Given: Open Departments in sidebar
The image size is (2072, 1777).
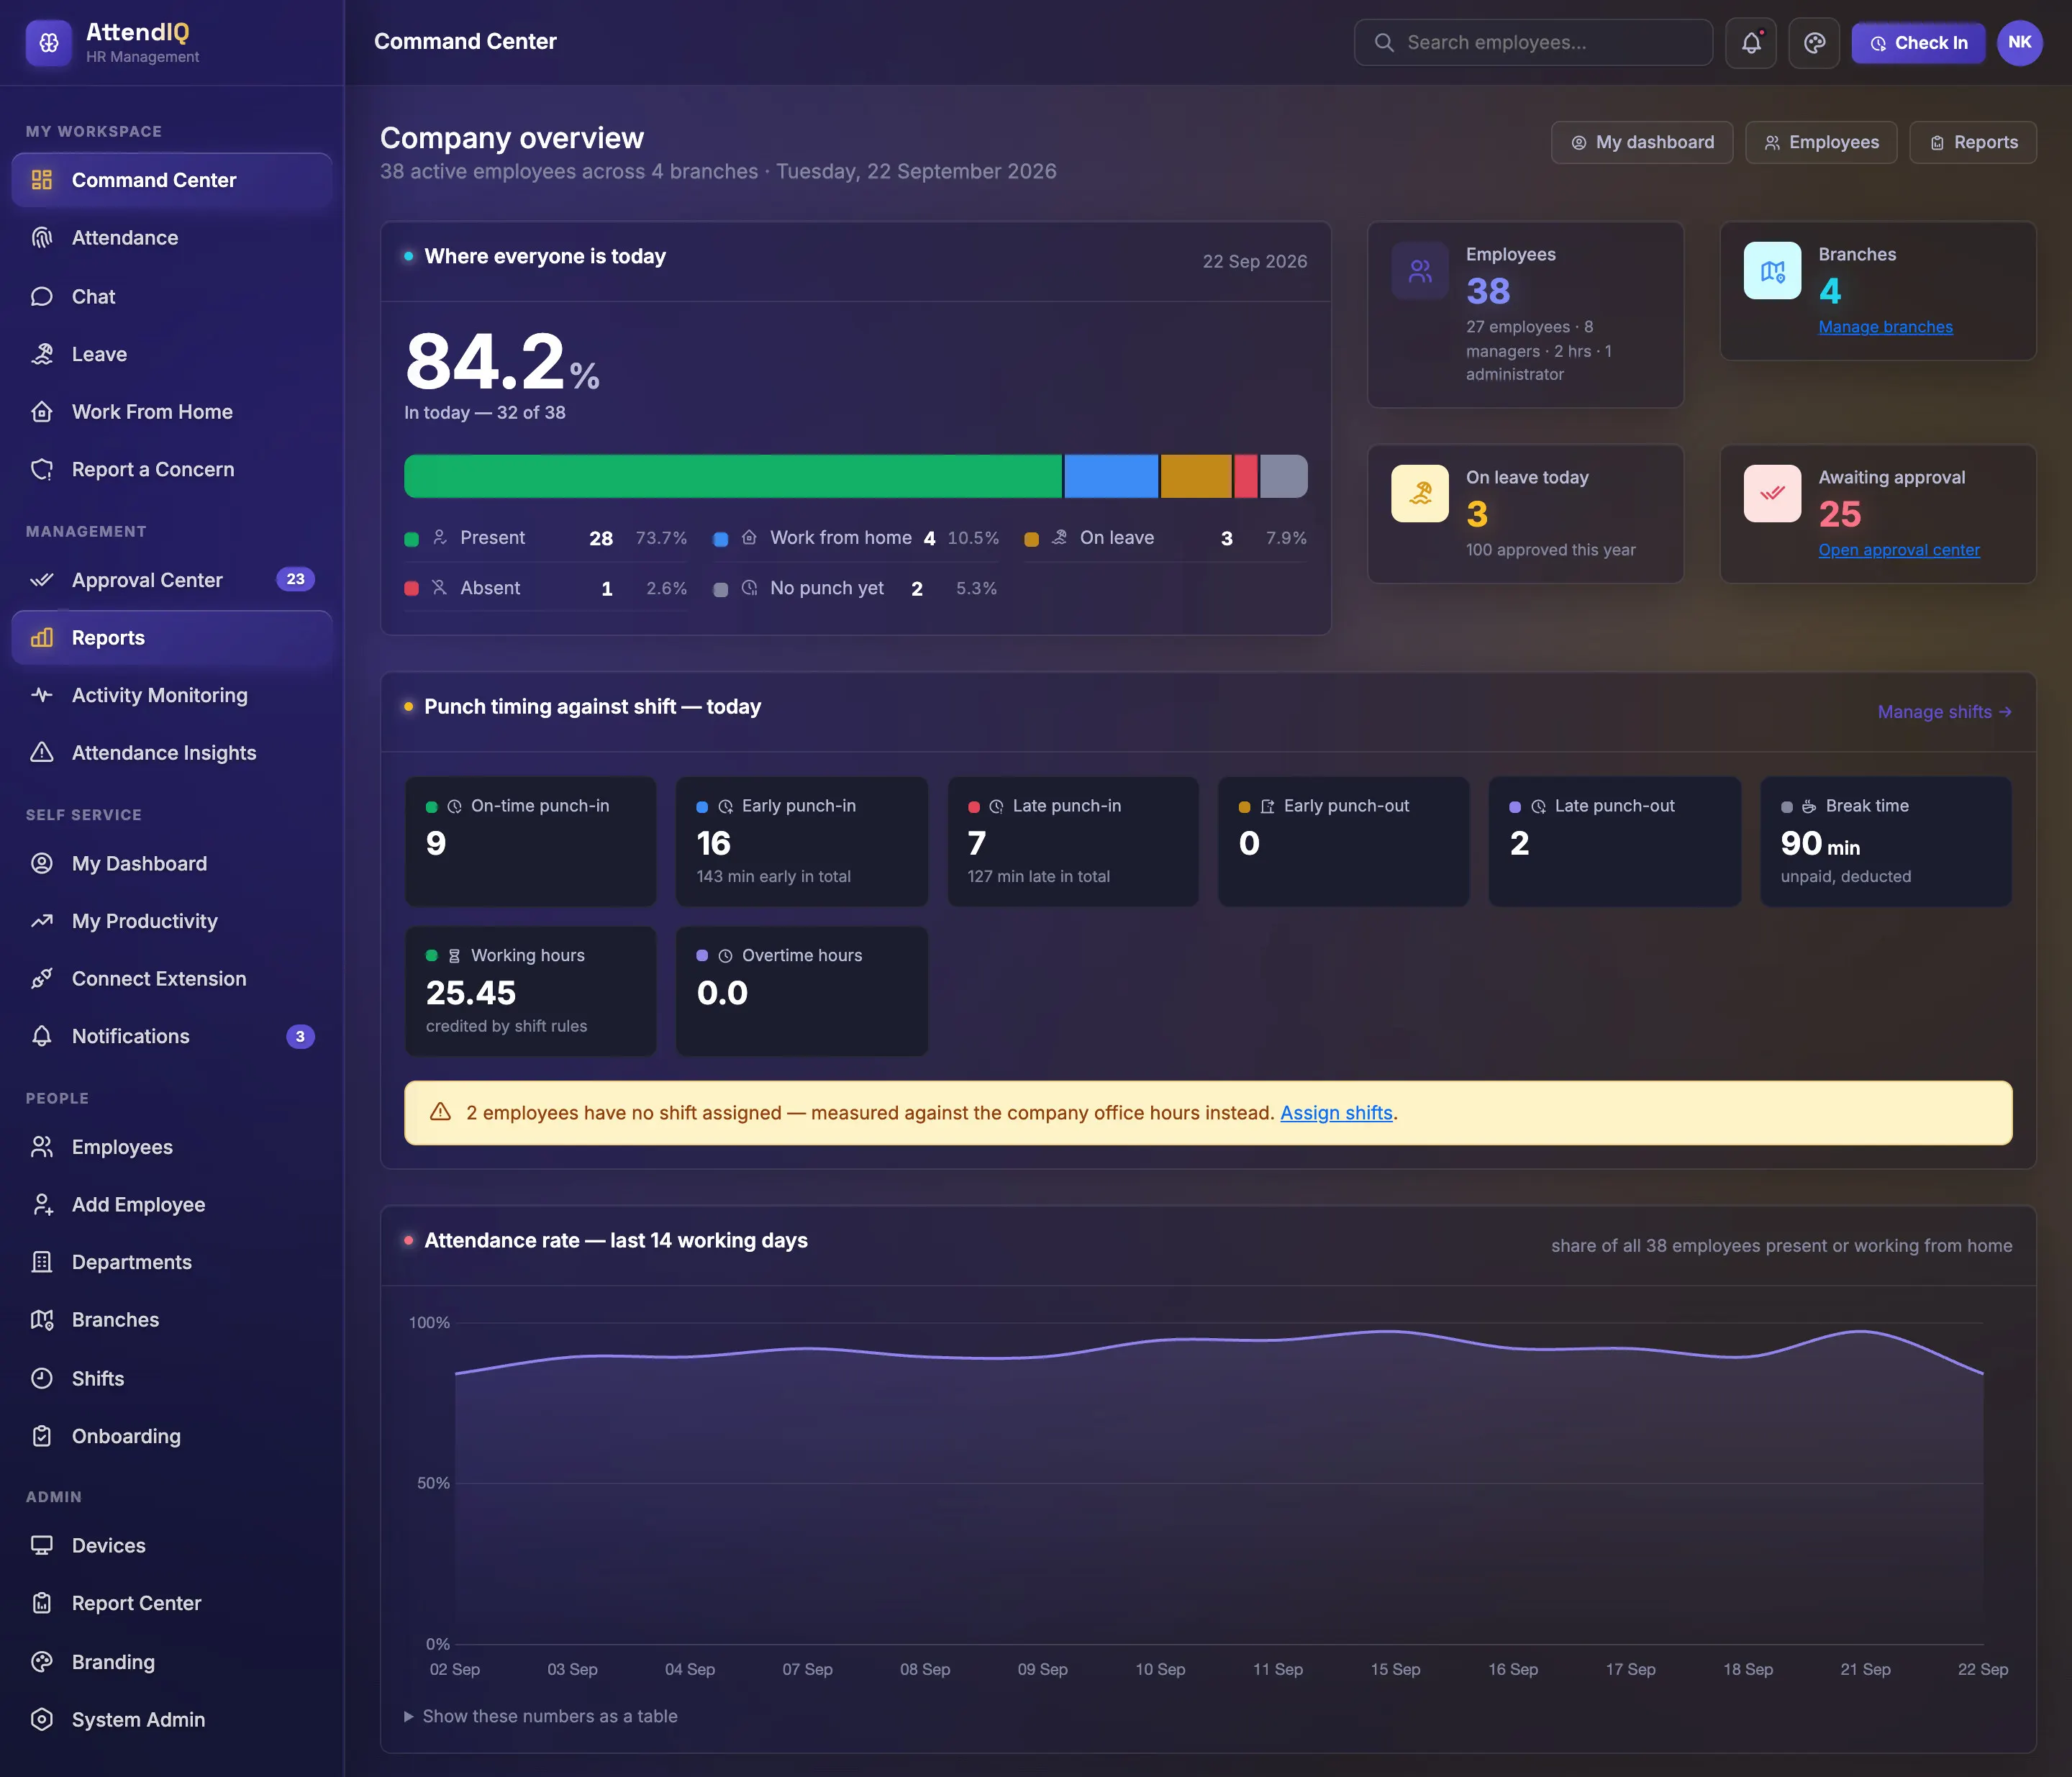Looking at the screenshot, I should point(172,1262).
